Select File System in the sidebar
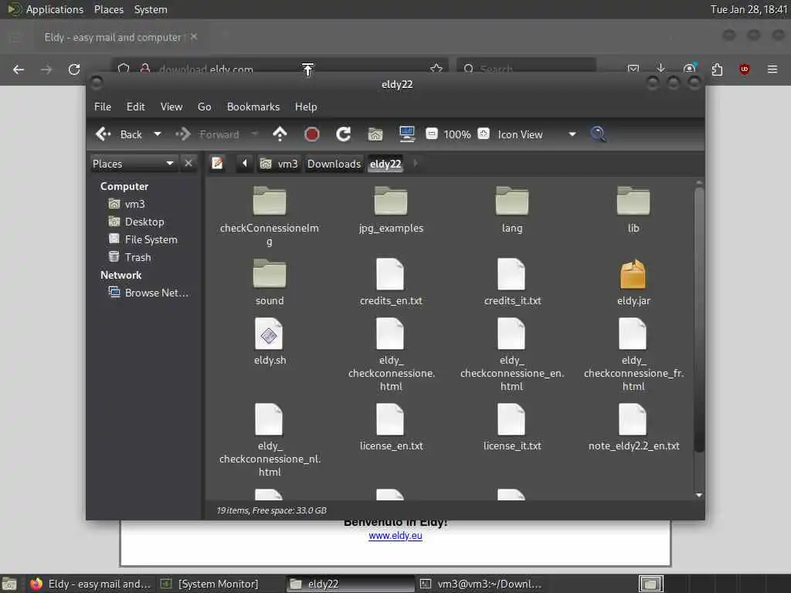This screenshot has width=791, height=593. point(143,239)
